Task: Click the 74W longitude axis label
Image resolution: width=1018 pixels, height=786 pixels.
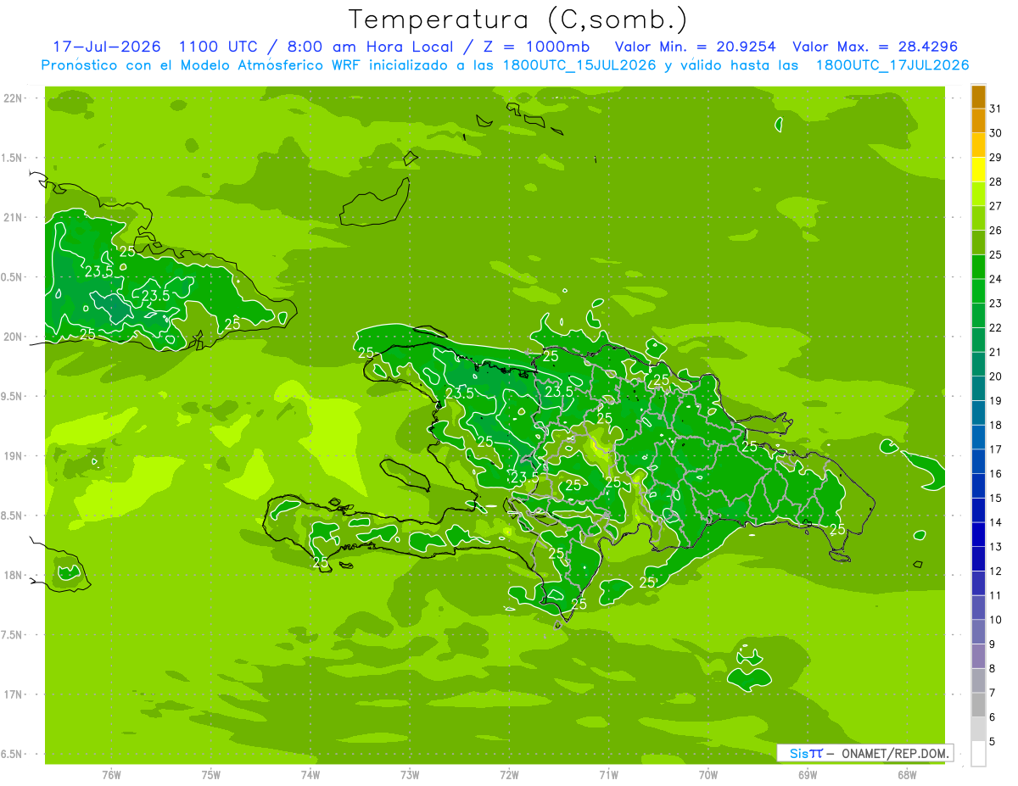Action: tap(310, 775)
